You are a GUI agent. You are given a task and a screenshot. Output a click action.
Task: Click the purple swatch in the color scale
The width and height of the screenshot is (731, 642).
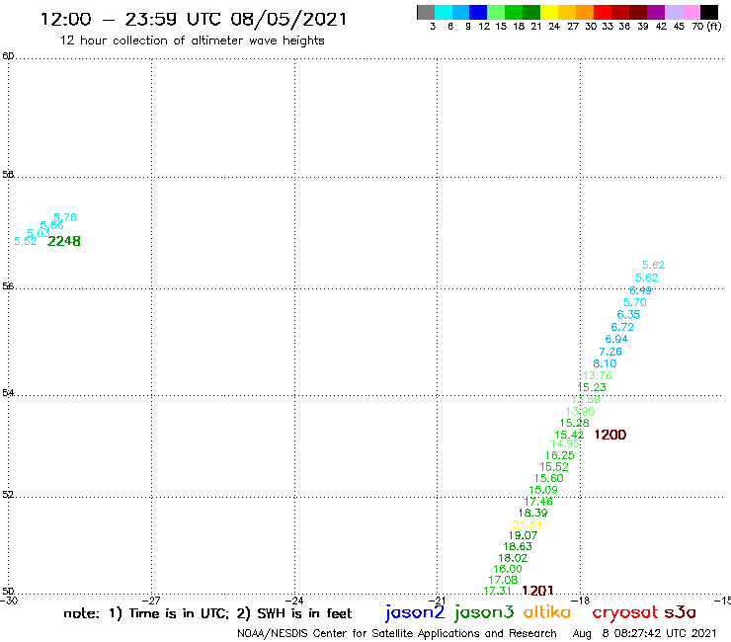coord(656,12)
